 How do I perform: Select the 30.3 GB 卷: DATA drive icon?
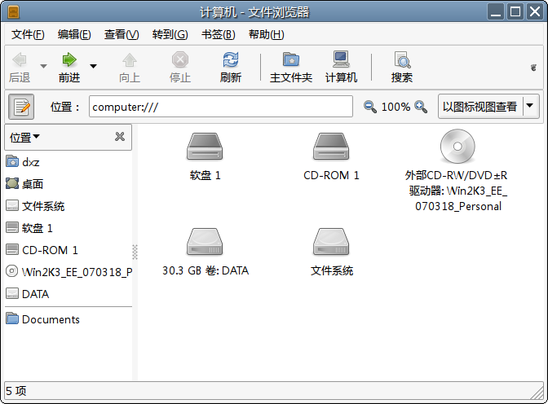click(x=205, y=242)
